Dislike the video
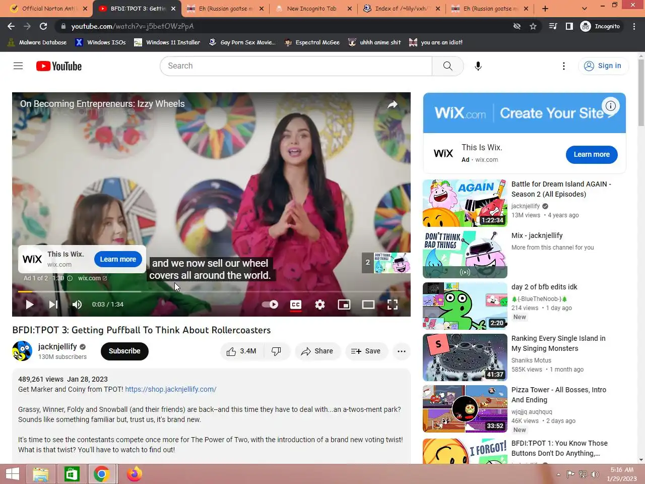Viewport: 645px width, 484px height. [276, 351]
